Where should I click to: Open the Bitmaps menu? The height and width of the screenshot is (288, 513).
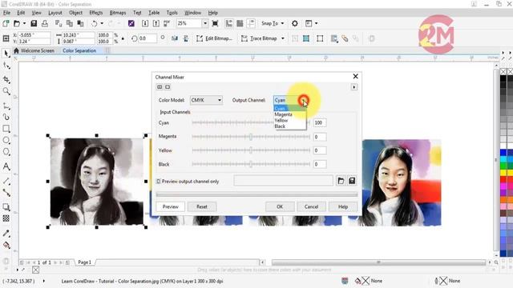coord(118,13)
